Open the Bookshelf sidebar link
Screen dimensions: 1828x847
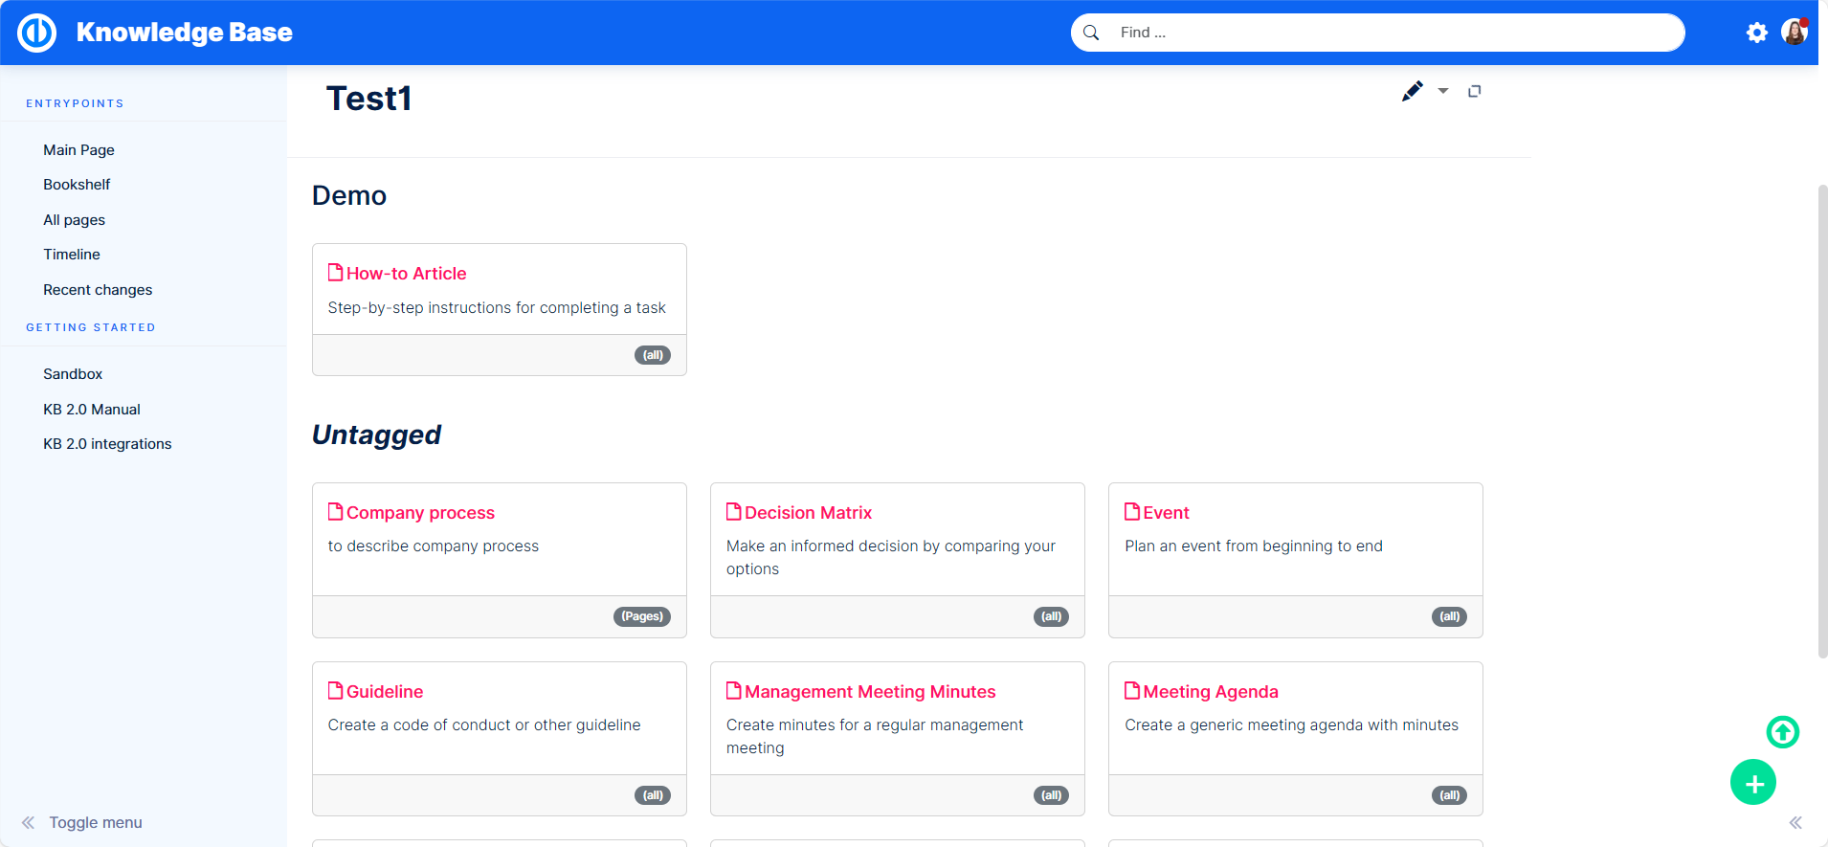pyautogui.click(x=77, y=185)
